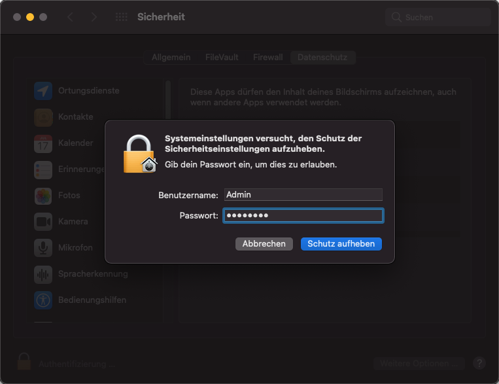Focus the Benutzername text field
This screenshot has height=384, width=499.
click(303, 194)
